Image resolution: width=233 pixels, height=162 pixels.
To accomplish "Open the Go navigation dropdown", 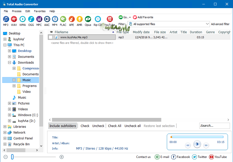I will (125, 17).
